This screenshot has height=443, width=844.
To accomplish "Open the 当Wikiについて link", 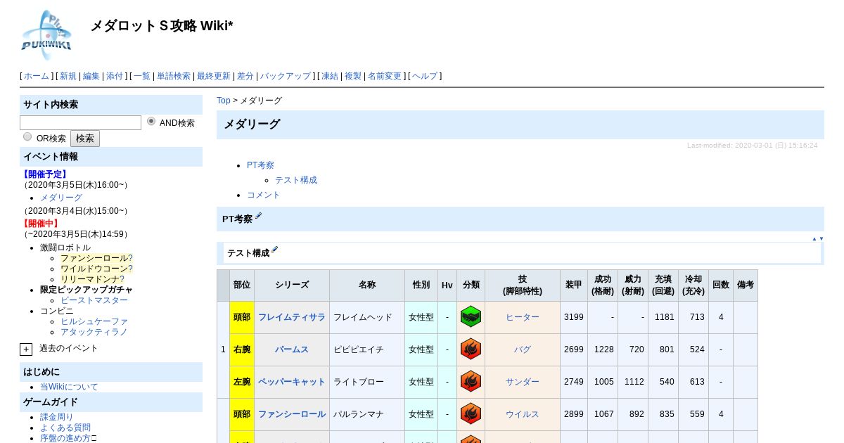I will click(69, 387).
